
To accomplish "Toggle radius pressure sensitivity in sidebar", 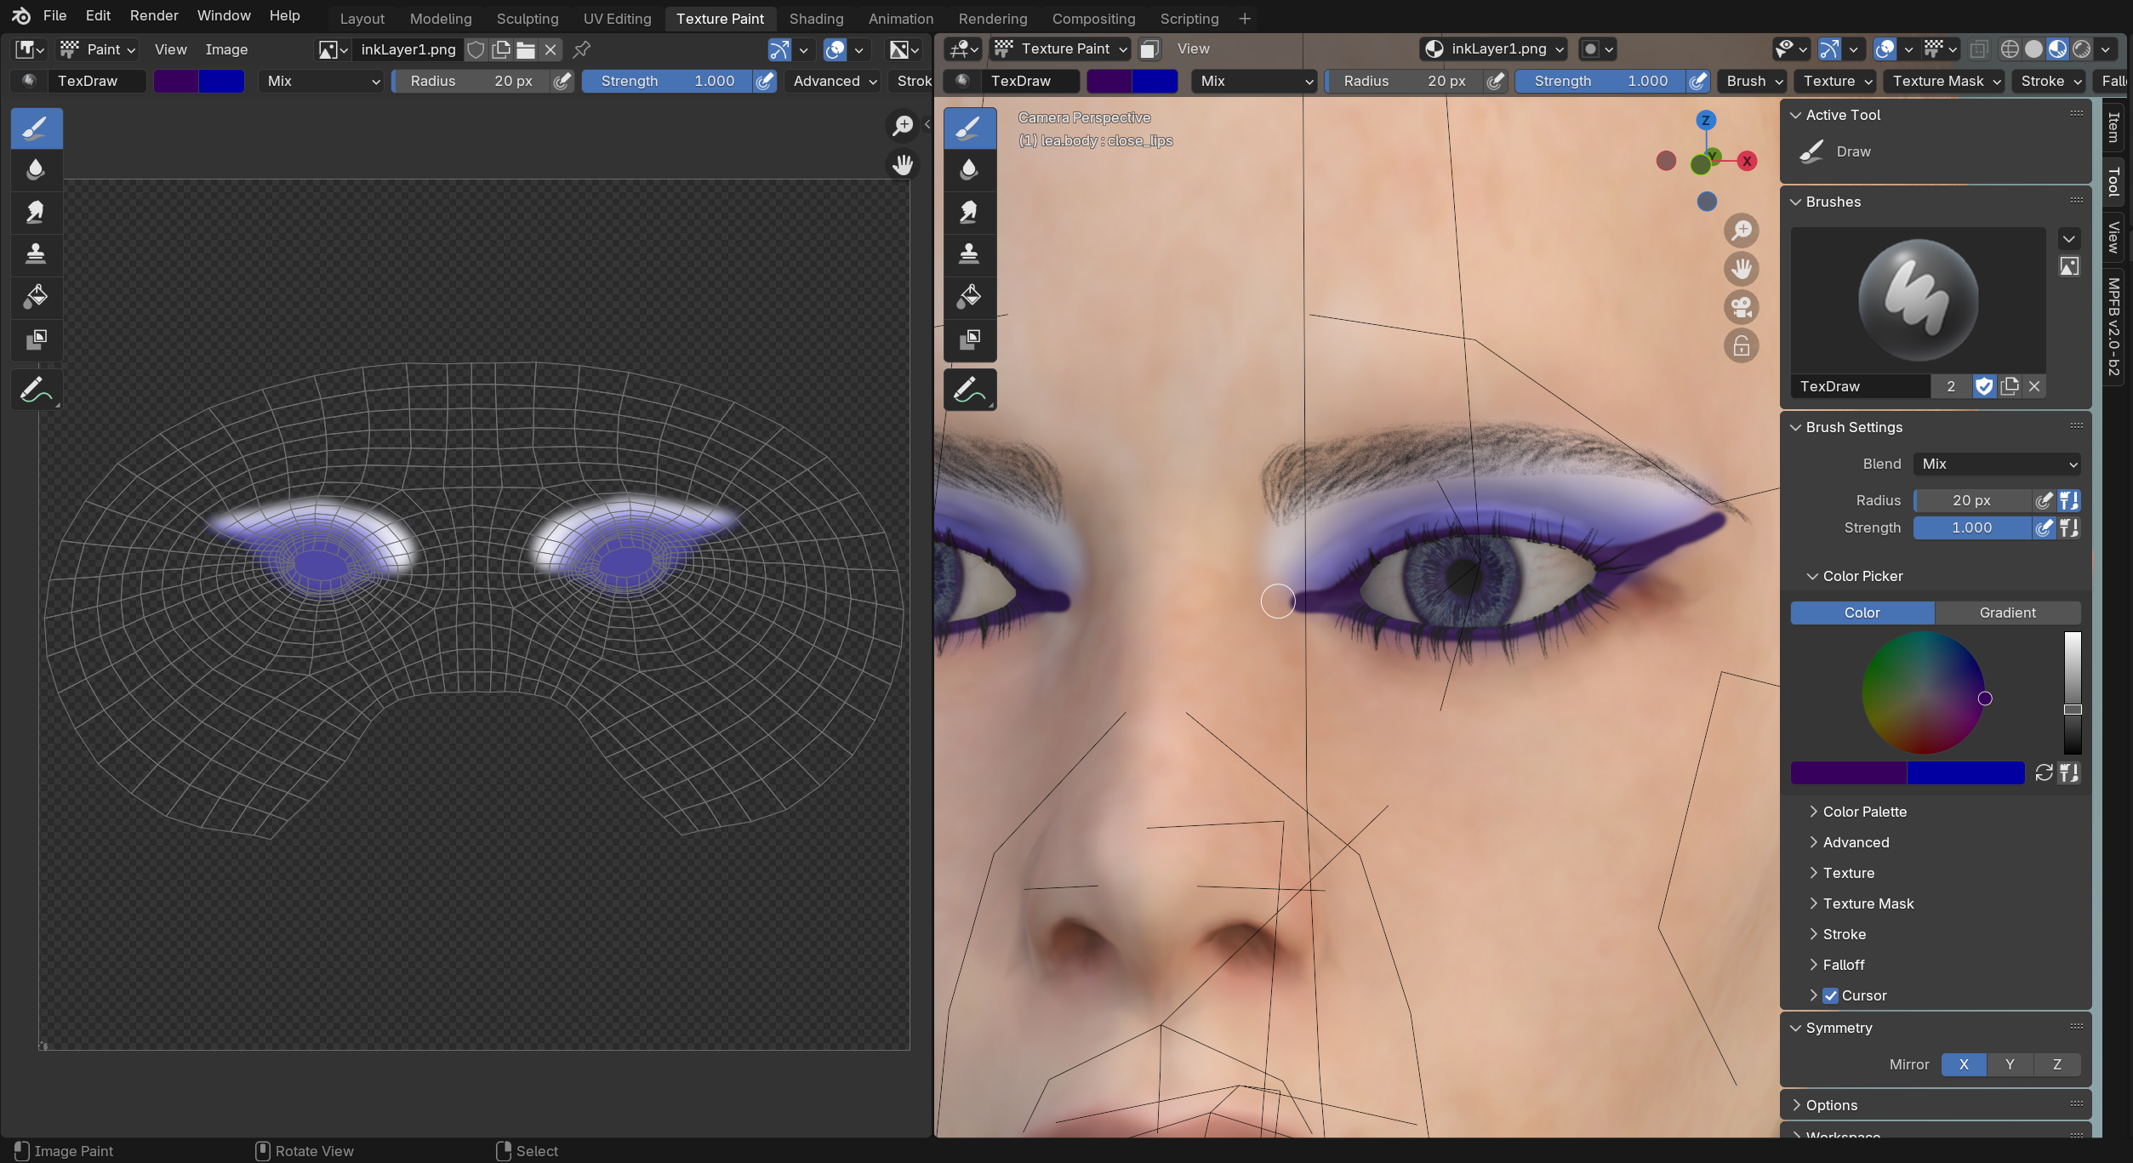I will pyautogui.click(x=2044, y=500).
